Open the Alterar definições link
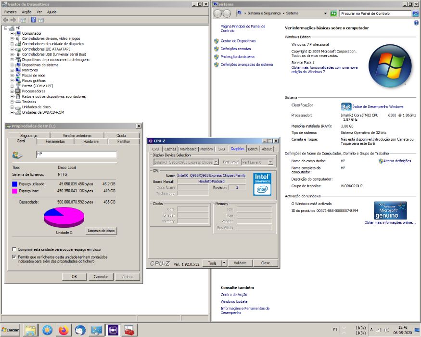421x337 pixels. coord(397,161)
